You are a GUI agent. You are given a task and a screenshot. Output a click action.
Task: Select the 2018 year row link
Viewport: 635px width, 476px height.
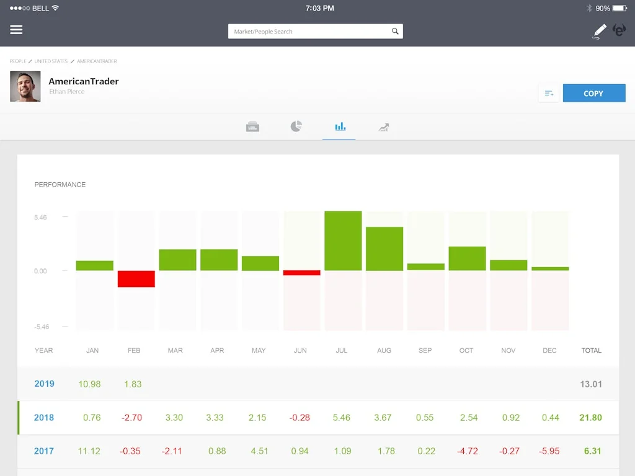(43, 418)
